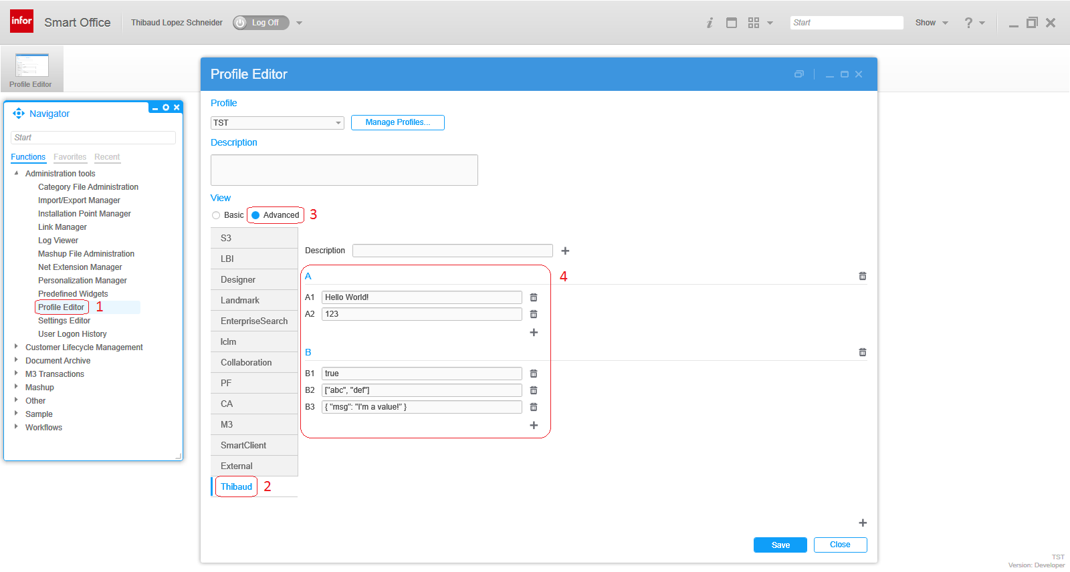Select the Basic view radio button
1070x572 pixels.
click(216, 215)
